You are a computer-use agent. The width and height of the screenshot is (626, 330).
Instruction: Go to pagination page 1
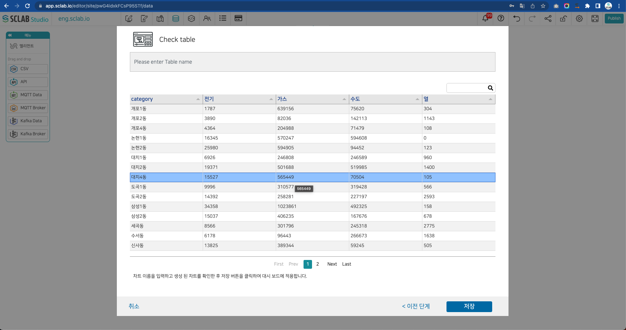308,264
